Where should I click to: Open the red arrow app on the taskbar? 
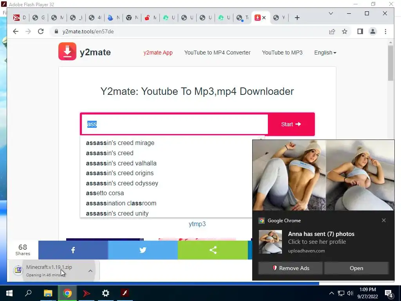[87, 293]
